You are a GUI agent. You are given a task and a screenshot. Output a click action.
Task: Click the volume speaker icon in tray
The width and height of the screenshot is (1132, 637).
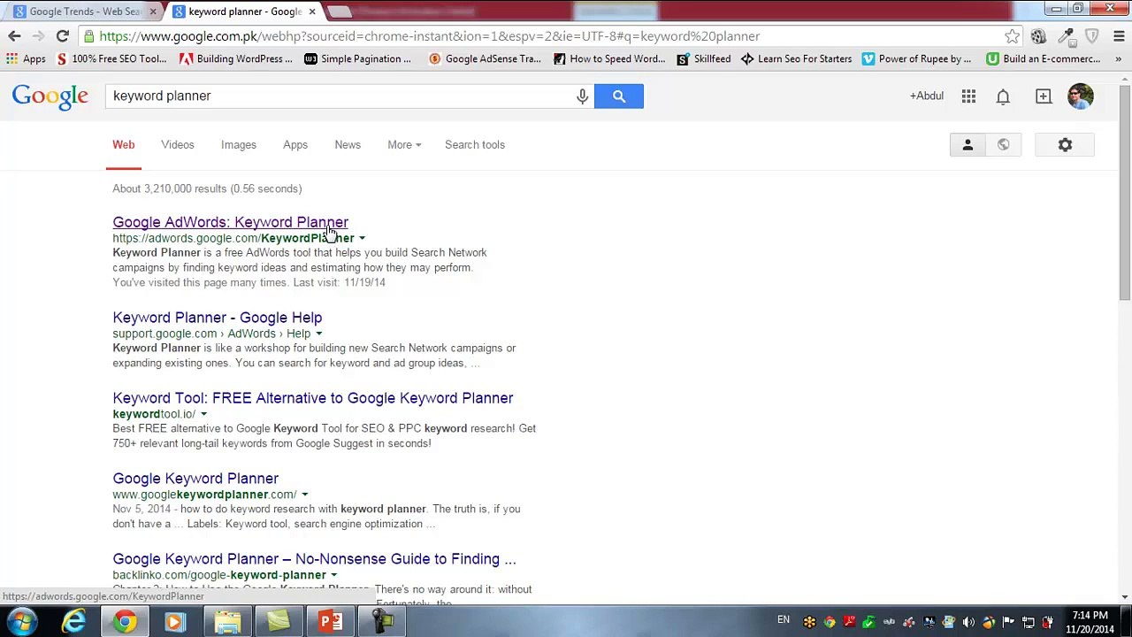968,622
